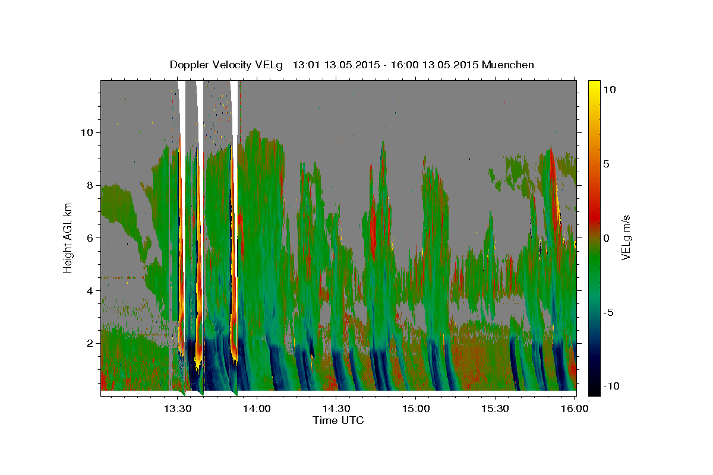This screenshot has height=475, width=713.
Task: Click the height tick label '10' on the left axis
Action: pyautogui.click(x=86, y=132)
